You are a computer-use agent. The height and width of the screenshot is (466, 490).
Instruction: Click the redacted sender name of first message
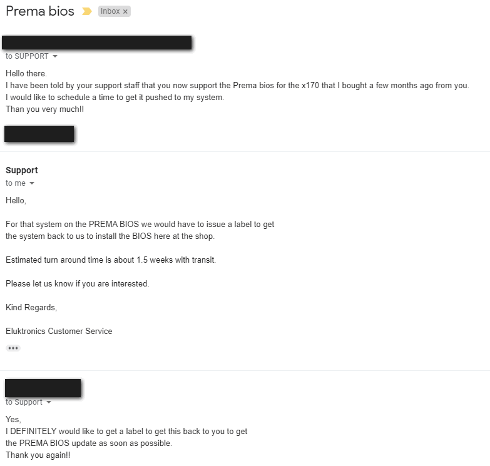pyautogui.click(x=97, y=43)
